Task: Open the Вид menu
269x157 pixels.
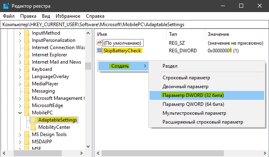Action: 46,16
